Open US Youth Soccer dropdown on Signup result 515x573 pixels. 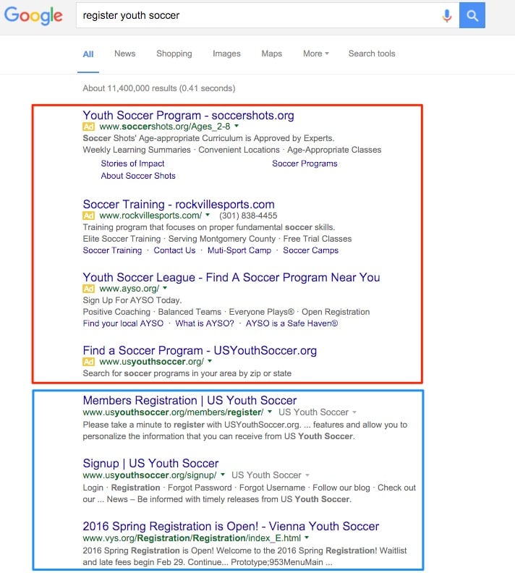point(271,475)
